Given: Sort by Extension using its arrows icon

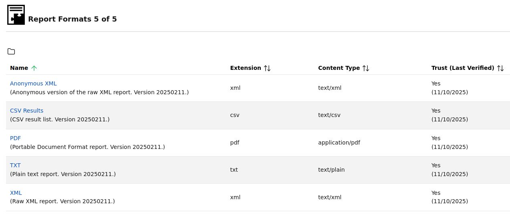Looking at the screenshot, I should (x=267, y=68).
